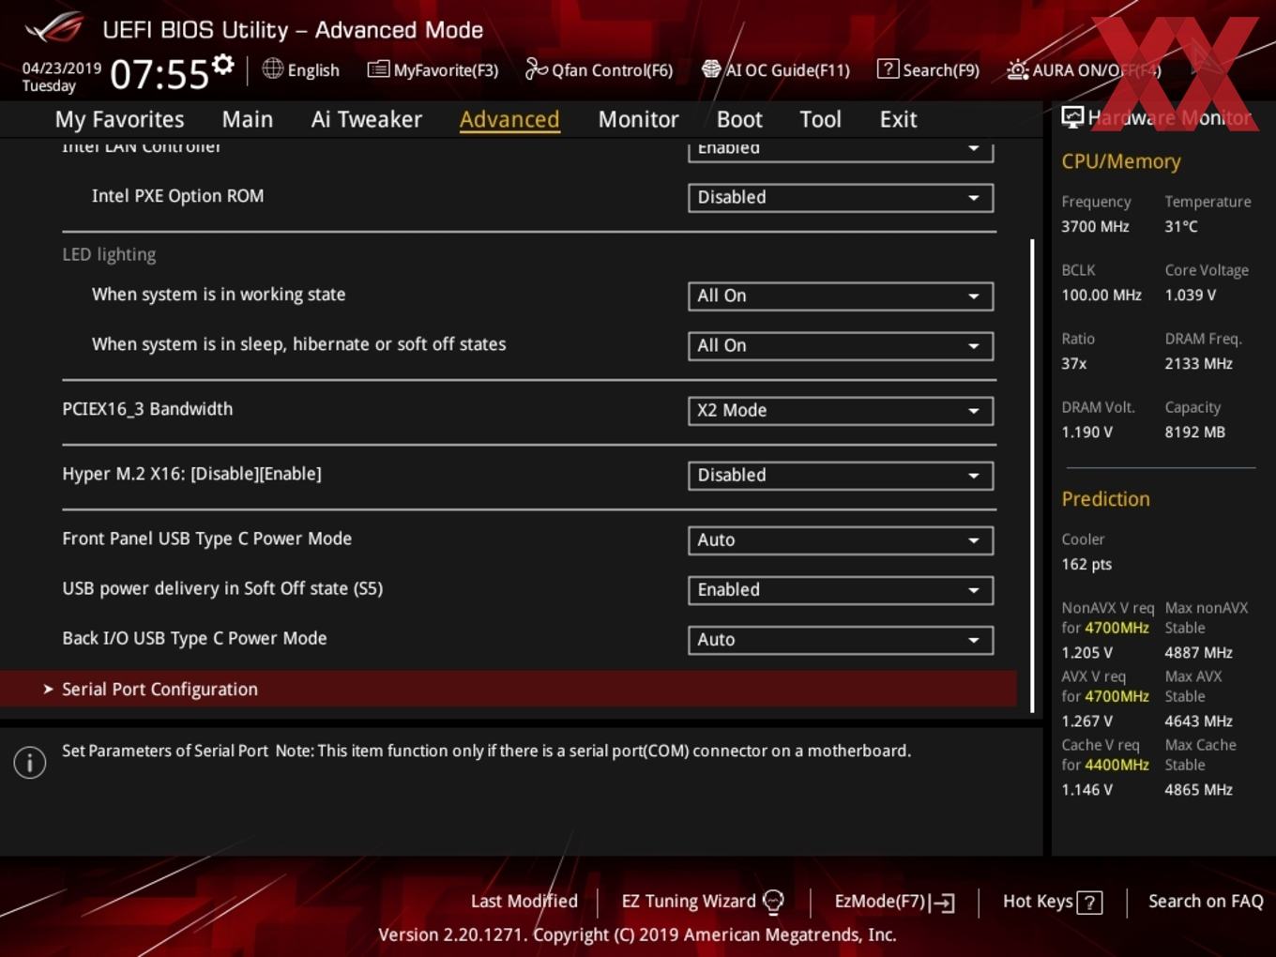Viewport: 1276px width, 957px height.
Task: Click the 4643 MHz Max AVX value
Action: coord(1198,721)
